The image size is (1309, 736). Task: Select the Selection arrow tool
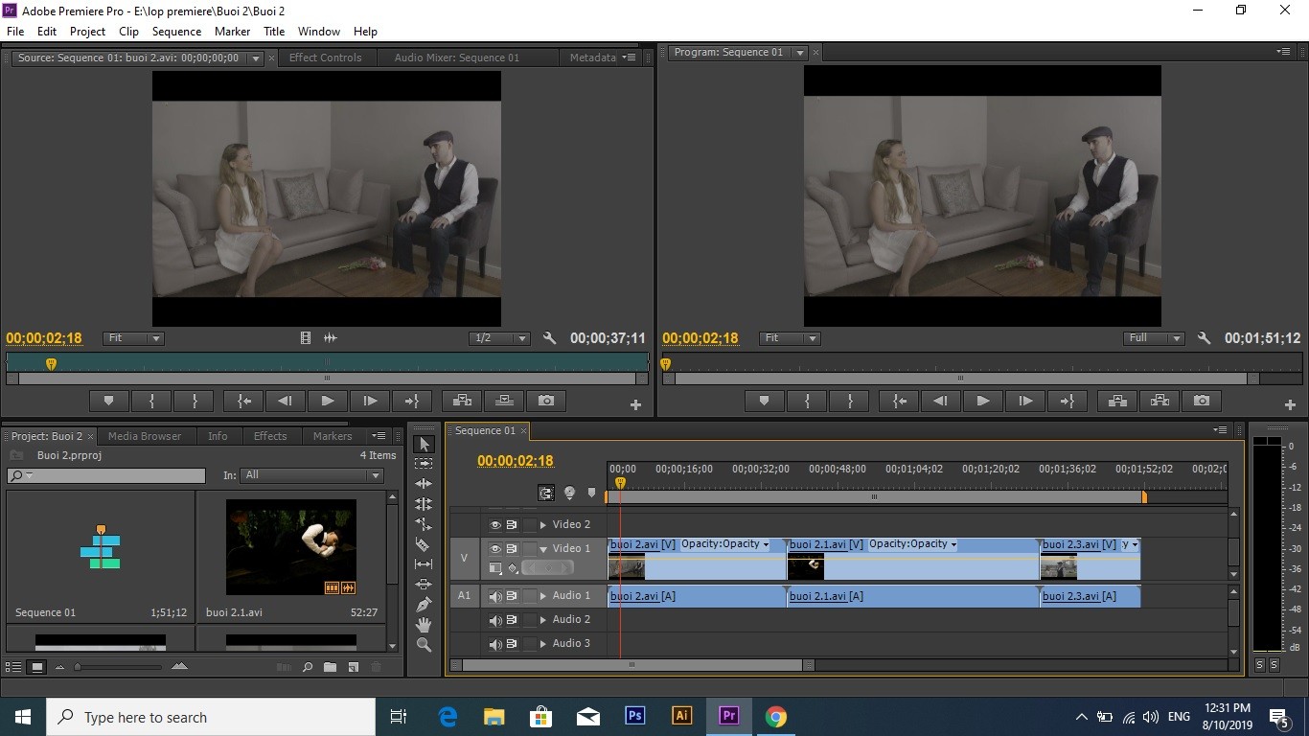[424, 445]
